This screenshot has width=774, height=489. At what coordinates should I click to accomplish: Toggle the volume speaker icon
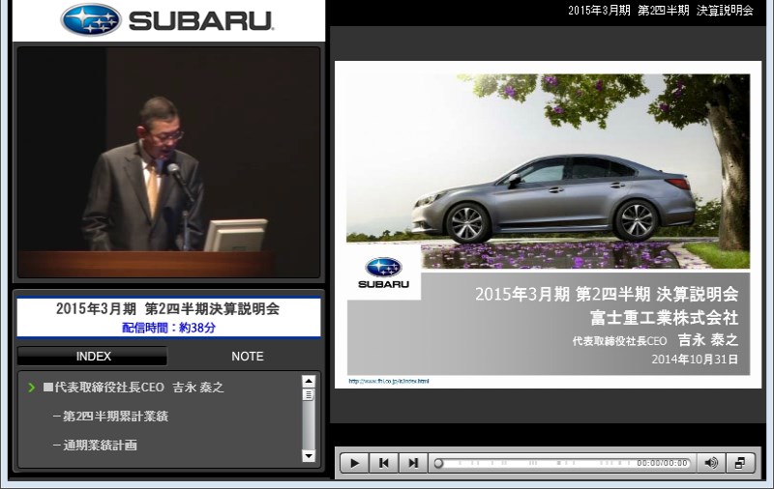click(711, 463)
